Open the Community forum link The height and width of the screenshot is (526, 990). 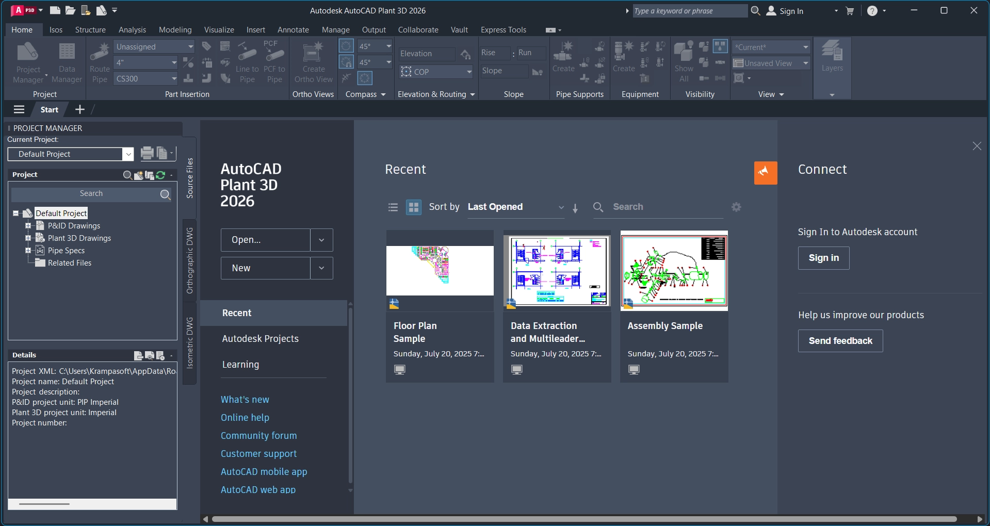[x=258, y=436]
